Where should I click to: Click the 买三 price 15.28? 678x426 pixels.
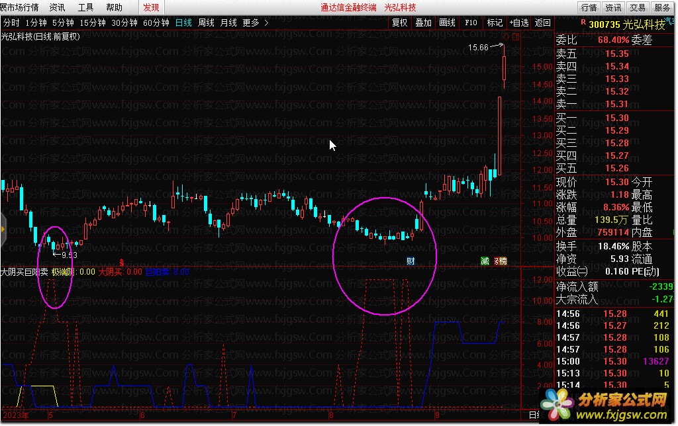pyautogui.click(x=617, y=143)
